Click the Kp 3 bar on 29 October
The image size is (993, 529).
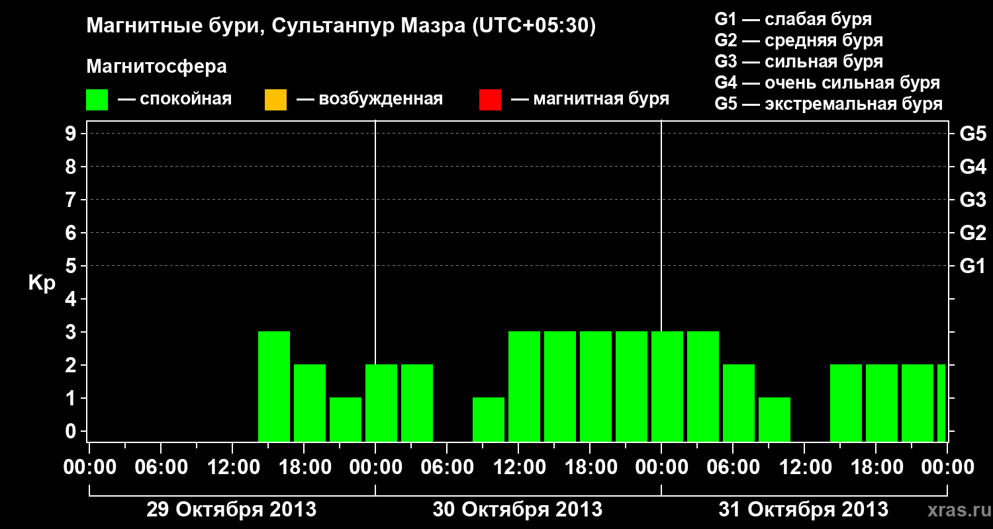click(274, 386)
